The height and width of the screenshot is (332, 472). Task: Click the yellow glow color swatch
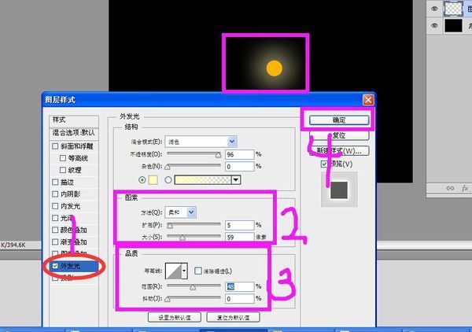[153, 179]
